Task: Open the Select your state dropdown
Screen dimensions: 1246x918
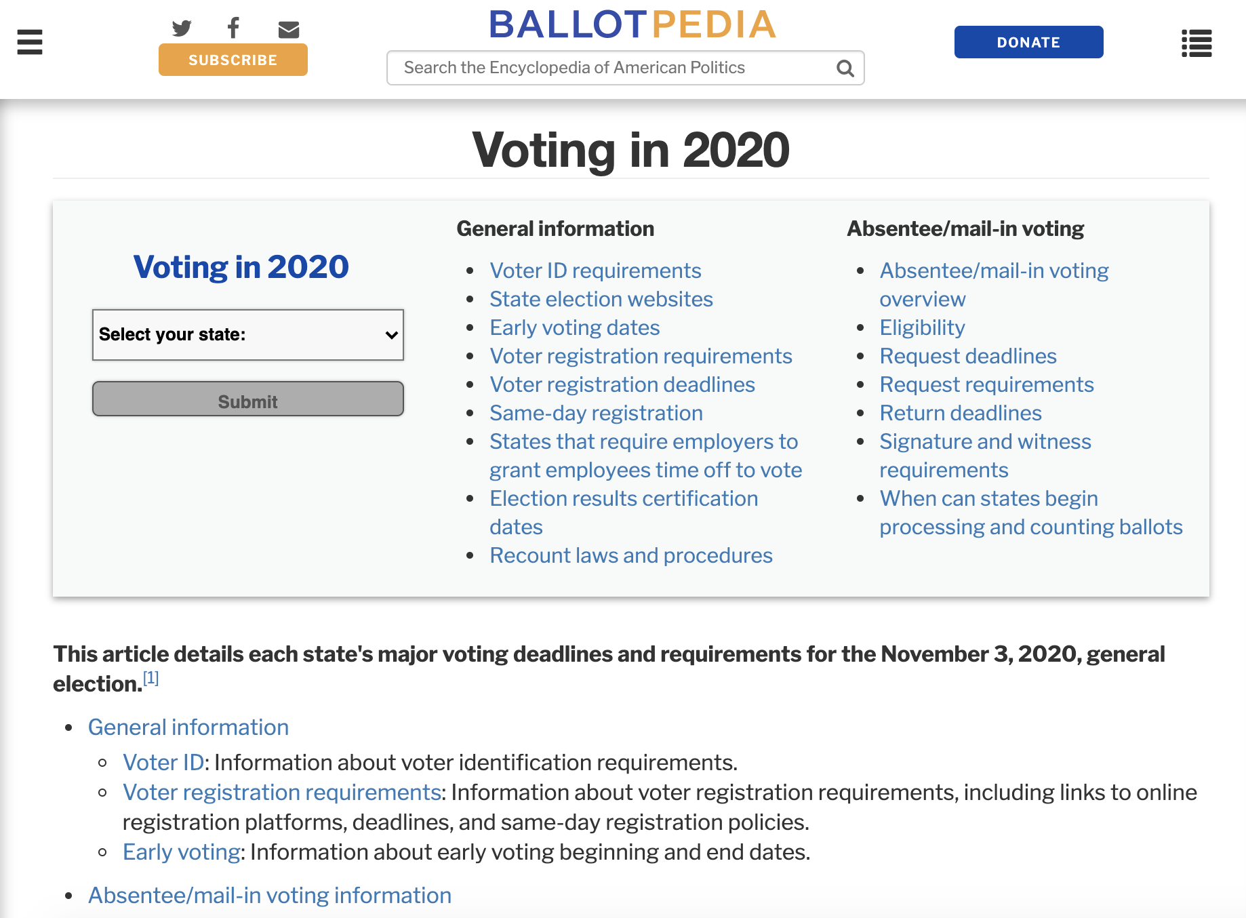Action: (x=248, y=335)
